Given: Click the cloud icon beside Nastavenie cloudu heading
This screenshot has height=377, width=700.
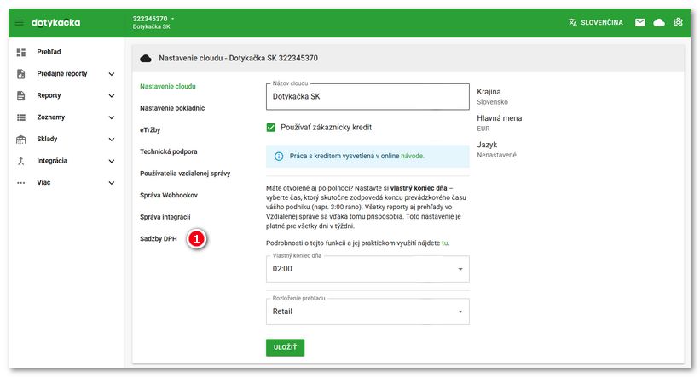Looking at the screenshot, I should click(x=146, y=59).
